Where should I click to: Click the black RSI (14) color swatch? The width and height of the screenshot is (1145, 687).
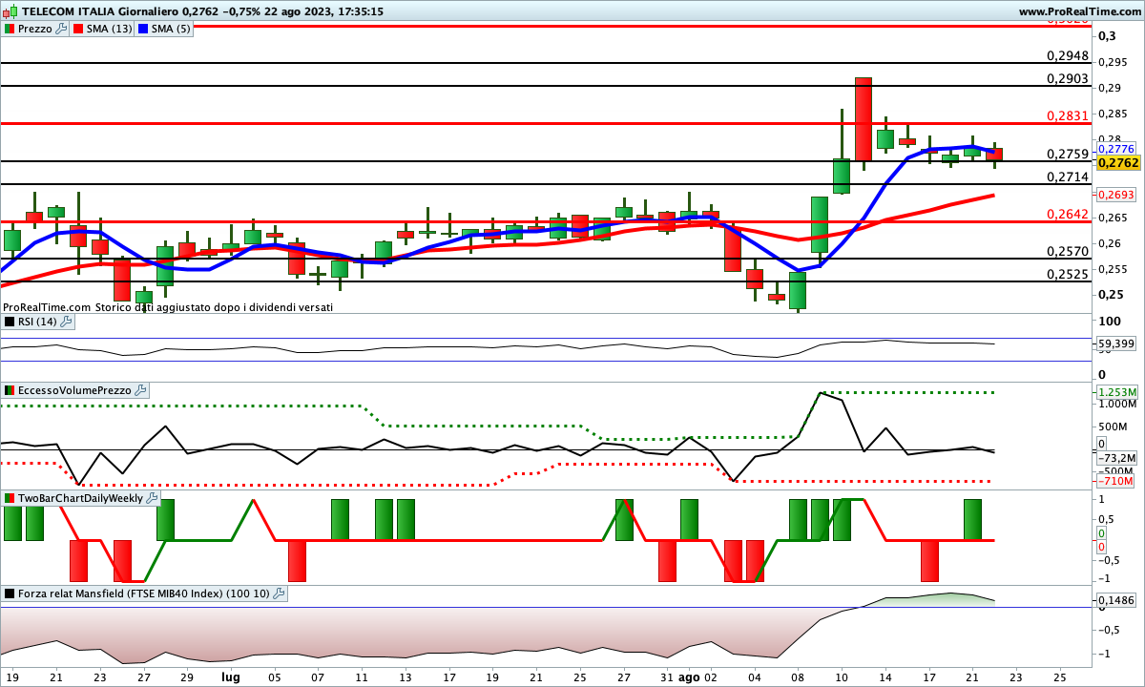pos(9,322)
